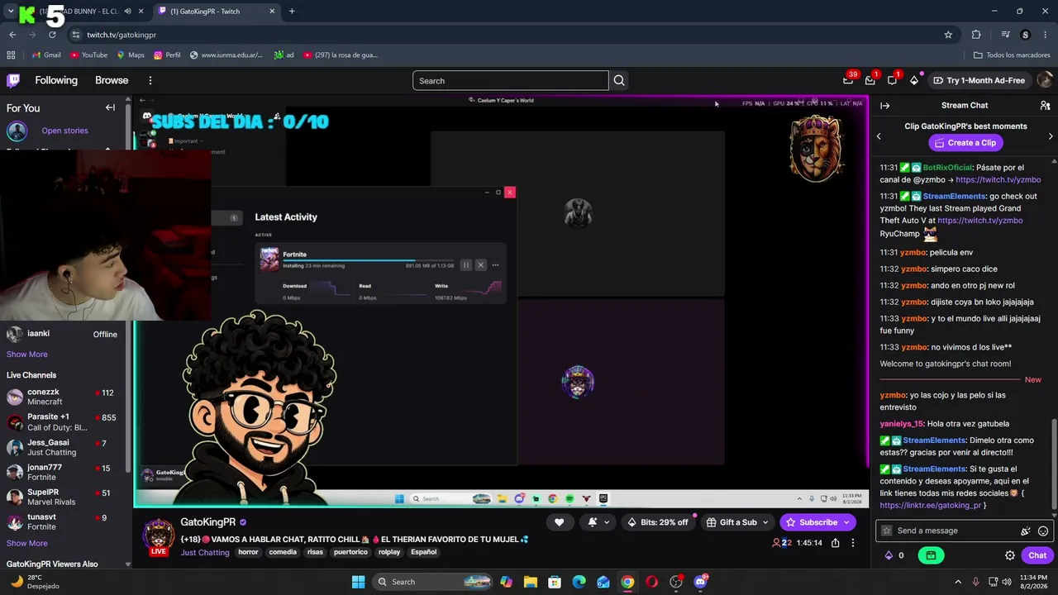Open the Chrome extensions puzzle icon
1058x595 pixels.
tap(976, 35)
